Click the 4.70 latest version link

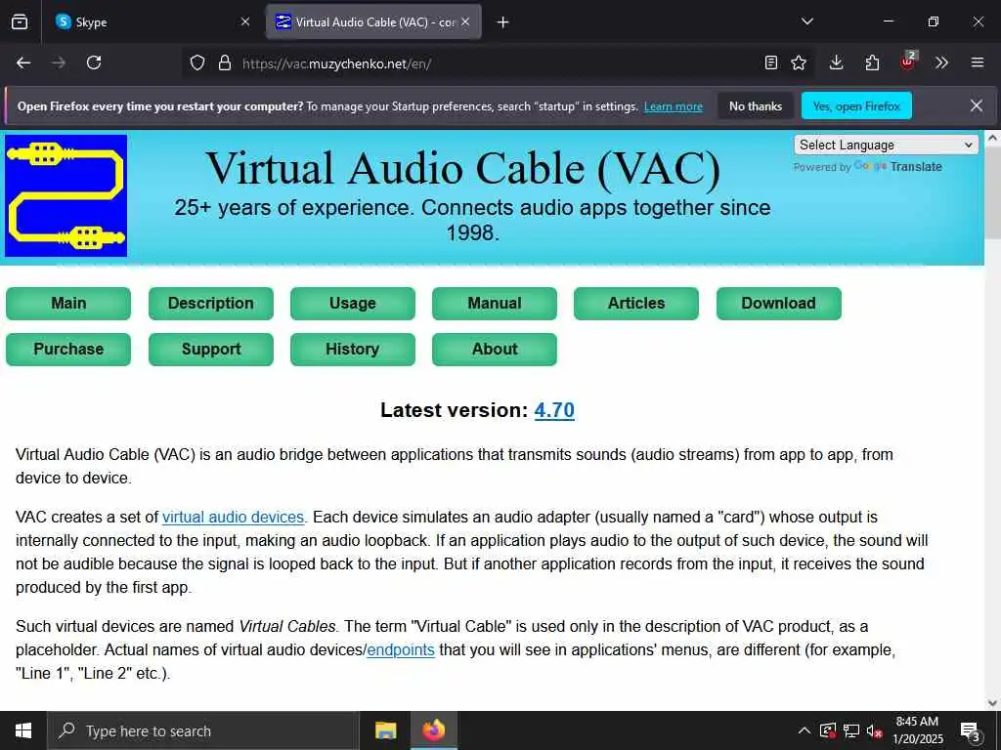pyautogui.click(x=554, y=410)
